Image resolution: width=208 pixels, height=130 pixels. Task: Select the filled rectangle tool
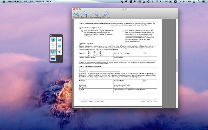(59, 46)
